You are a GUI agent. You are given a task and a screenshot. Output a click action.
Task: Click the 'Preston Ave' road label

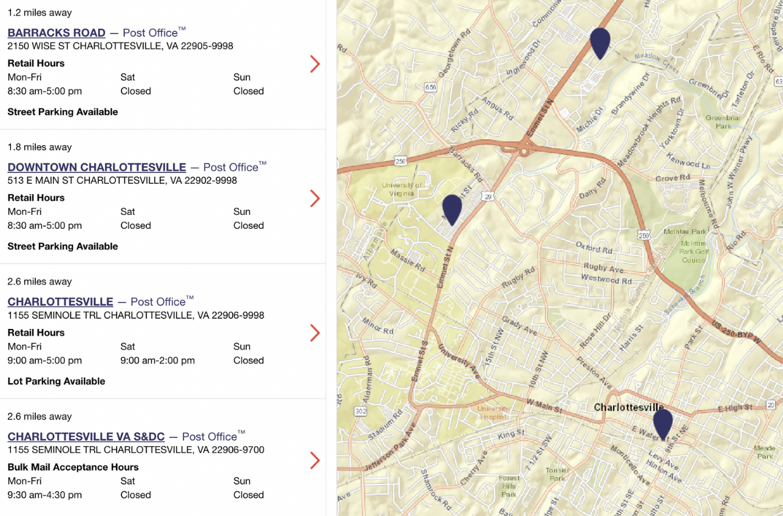(x=594, y=373)
